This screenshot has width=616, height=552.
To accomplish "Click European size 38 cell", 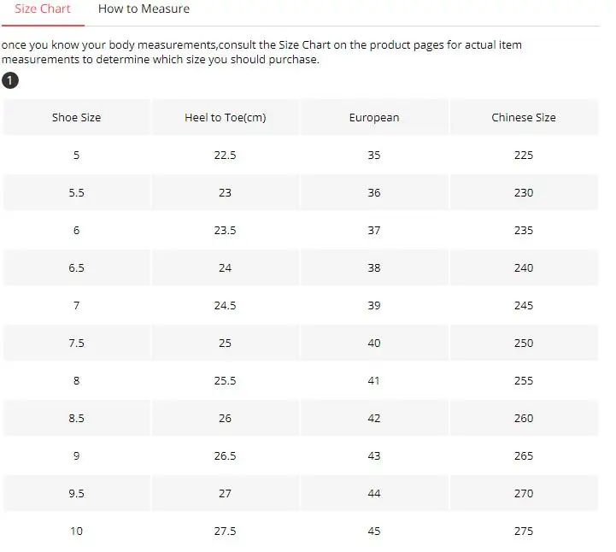I will tap(374, 268).
